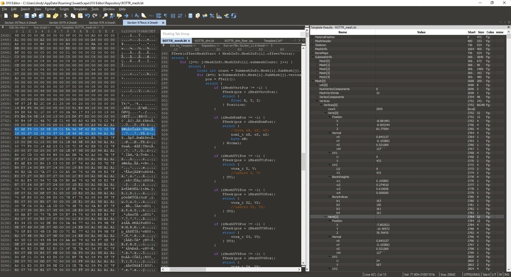Show whitespace with the pilcrow icon
Screen dimensions: 511x277
(x=166, y=16)
